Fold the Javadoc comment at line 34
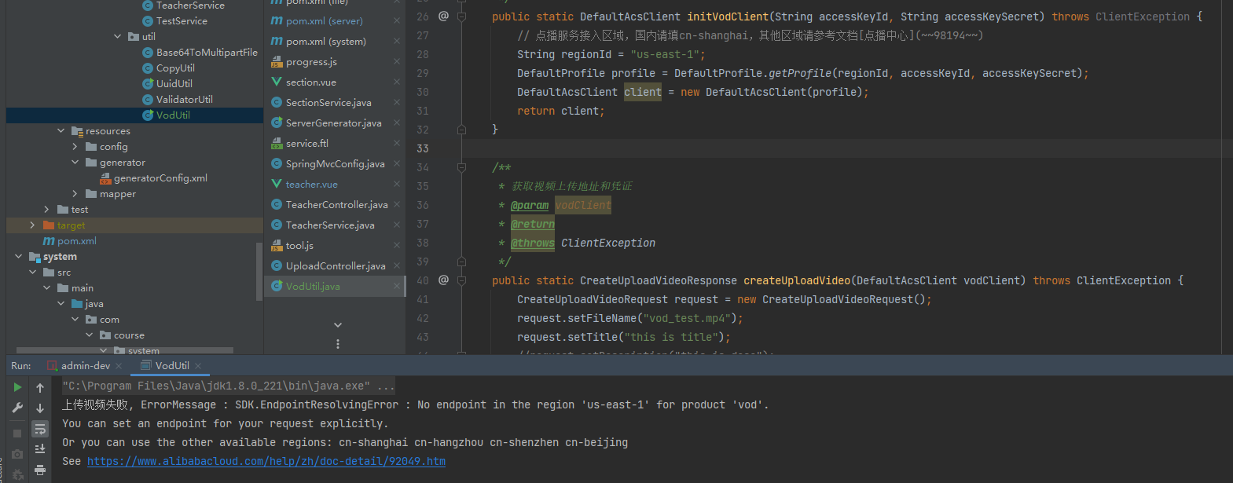Viewport: 1233px width, 483px height. click(x=462, y=167)
